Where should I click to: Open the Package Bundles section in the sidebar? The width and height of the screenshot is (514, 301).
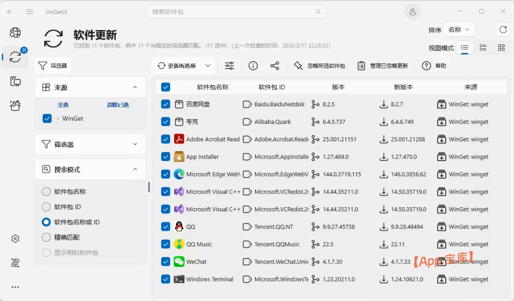[15, 105]
